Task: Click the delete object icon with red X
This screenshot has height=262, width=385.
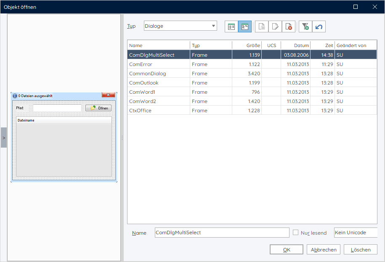Action: click(289, 26)
